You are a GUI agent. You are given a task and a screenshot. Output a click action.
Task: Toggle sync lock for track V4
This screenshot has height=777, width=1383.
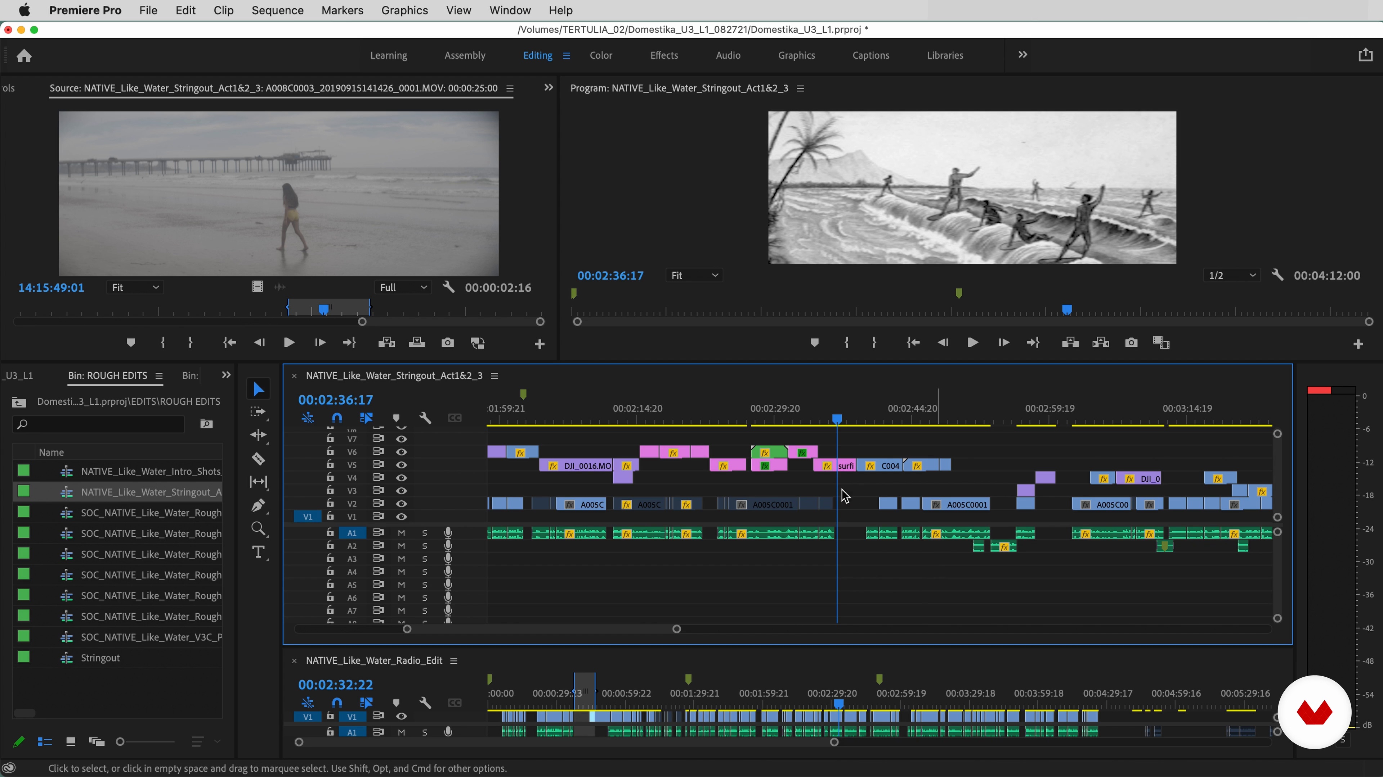(379, 478)
